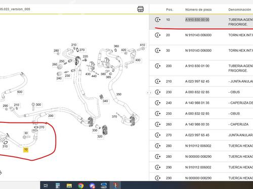This screenshot has height=189, width=253.
Task: Click callout 500 in the diagram
Action: (20, 92)
